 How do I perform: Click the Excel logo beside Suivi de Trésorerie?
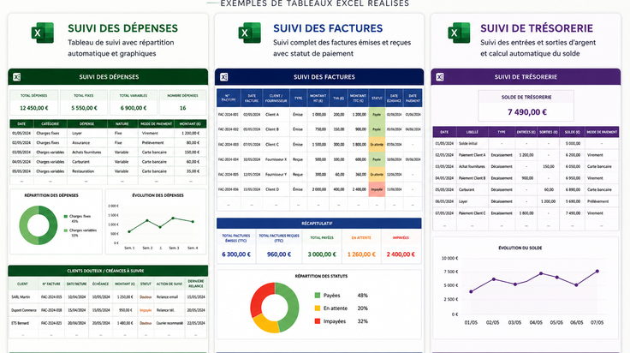point(459,33)
